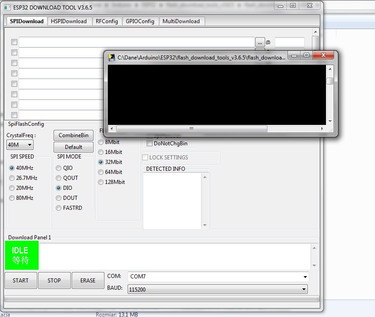Choose 8Mbit flash size
The image size is (375, 317).
(109, 142)
